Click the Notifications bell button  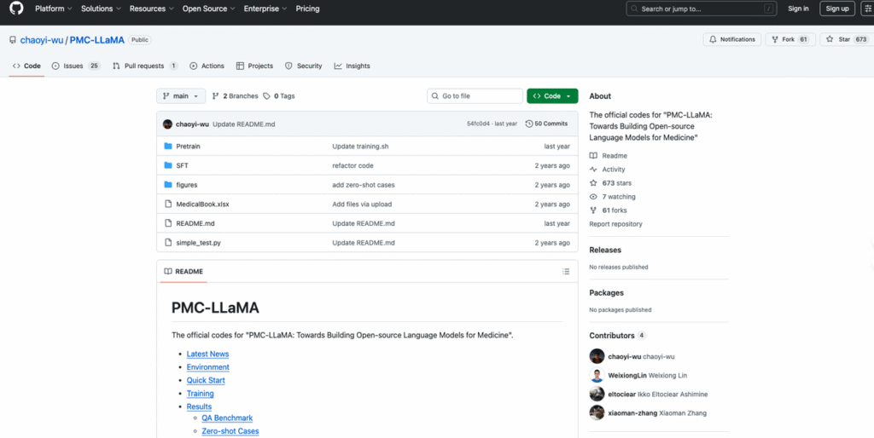pos(733,39)
